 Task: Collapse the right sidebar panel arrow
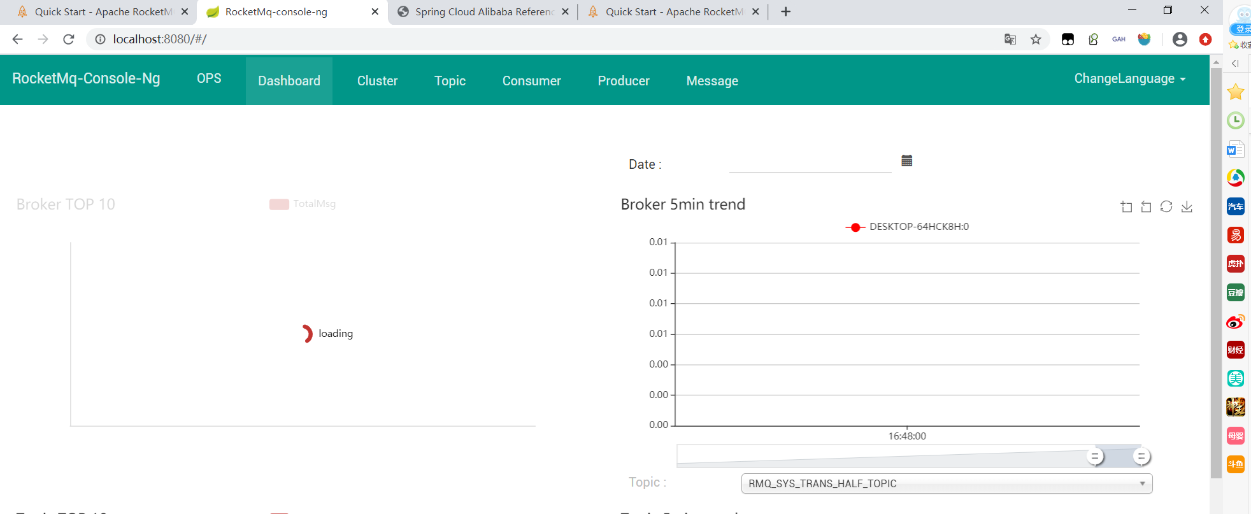[x=1235, y=63]
